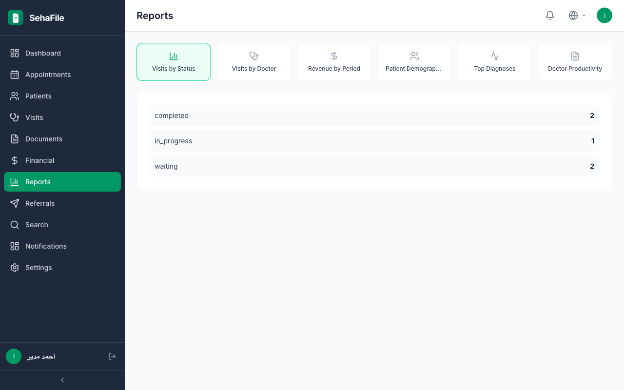Image resolution: width=624 pixels, height=390 pixels.
Task: Go to Appointments in sidebar
Action: (x=62, y=75)
